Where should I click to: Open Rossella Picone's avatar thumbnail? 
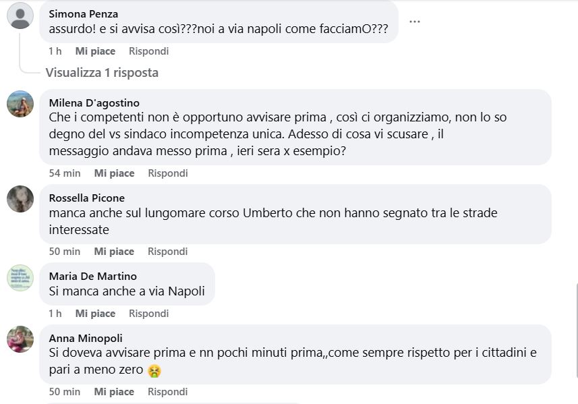20,199
